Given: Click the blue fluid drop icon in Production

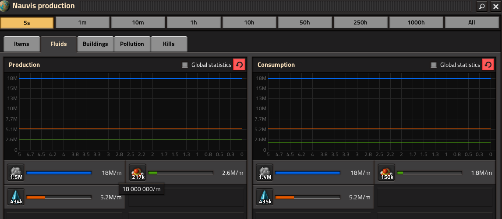Looking at the screenshot, I should coord(15,197).
